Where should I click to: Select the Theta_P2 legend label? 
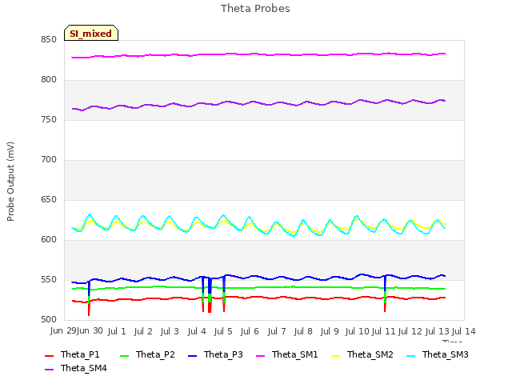tap(155, 354)
